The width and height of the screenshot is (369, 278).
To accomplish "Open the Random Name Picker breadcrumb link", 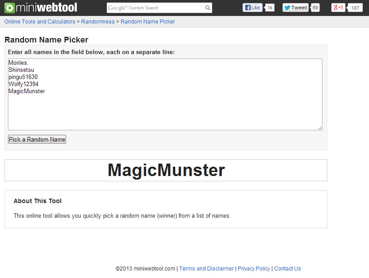I will click(148, 22).
